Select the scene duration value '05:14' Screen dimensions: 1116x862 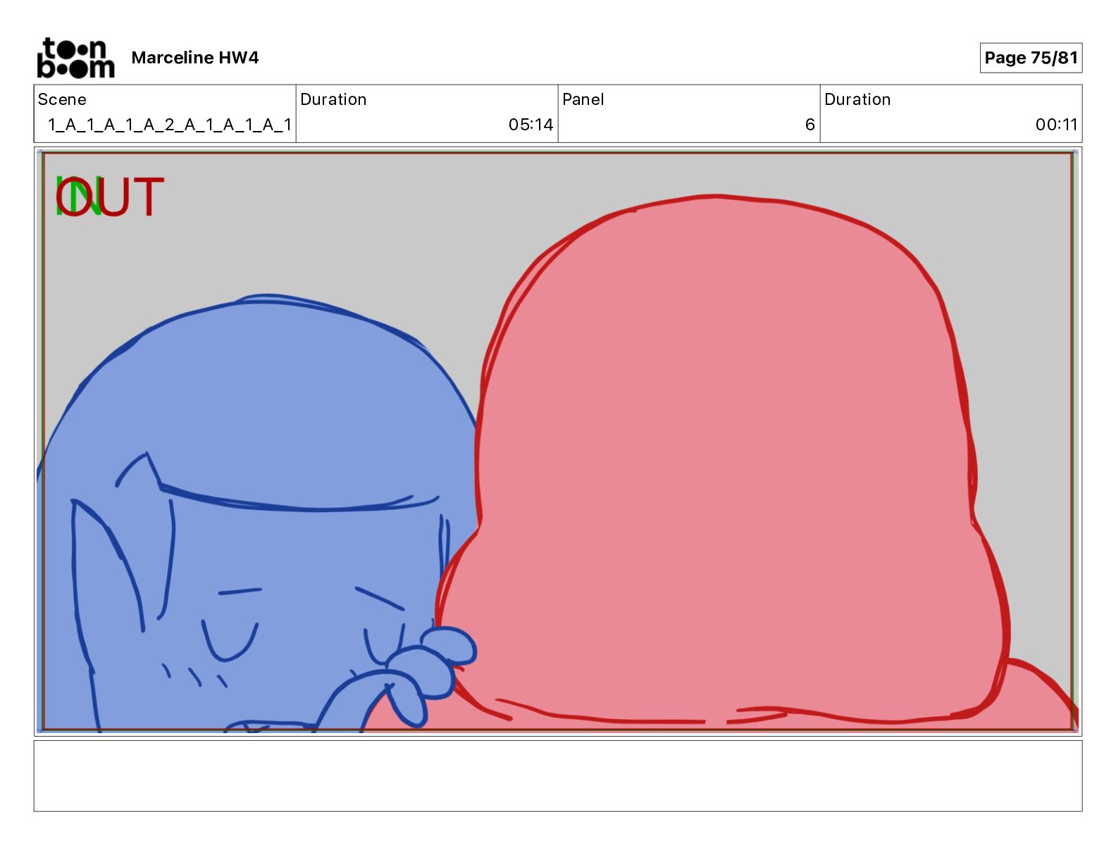[531, 125]
